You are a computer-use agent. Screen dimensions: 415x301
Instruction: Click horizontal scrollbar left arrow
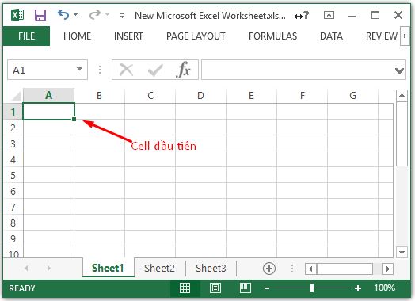(310, 269)
